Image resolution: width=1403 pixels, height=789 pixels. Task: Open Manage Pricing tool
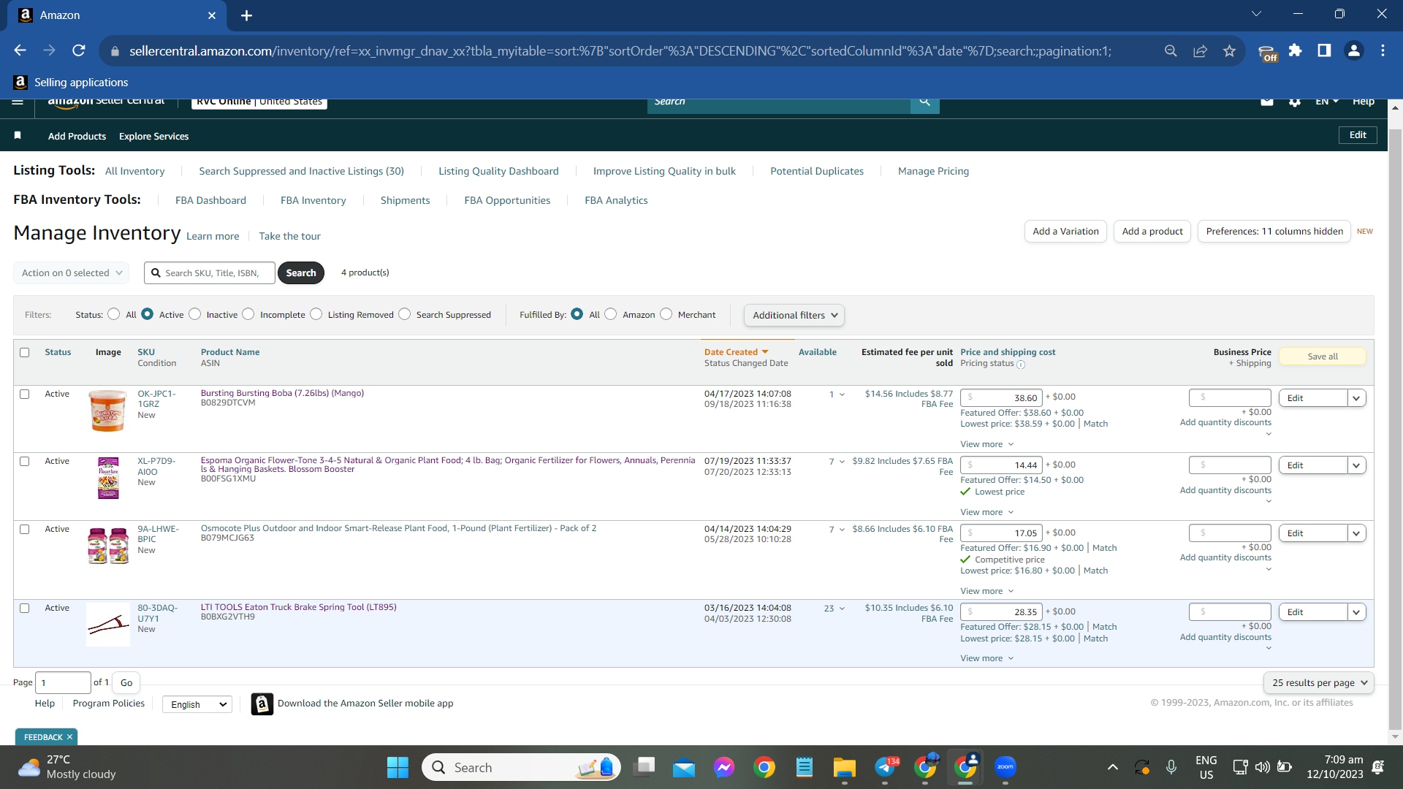click(933, 171)
